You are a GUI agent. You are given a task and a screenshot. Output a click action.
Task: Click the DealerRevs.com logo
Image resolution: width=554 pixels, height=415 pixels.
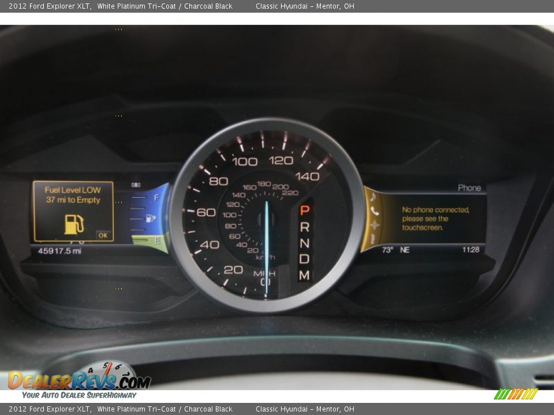[79, 380]
